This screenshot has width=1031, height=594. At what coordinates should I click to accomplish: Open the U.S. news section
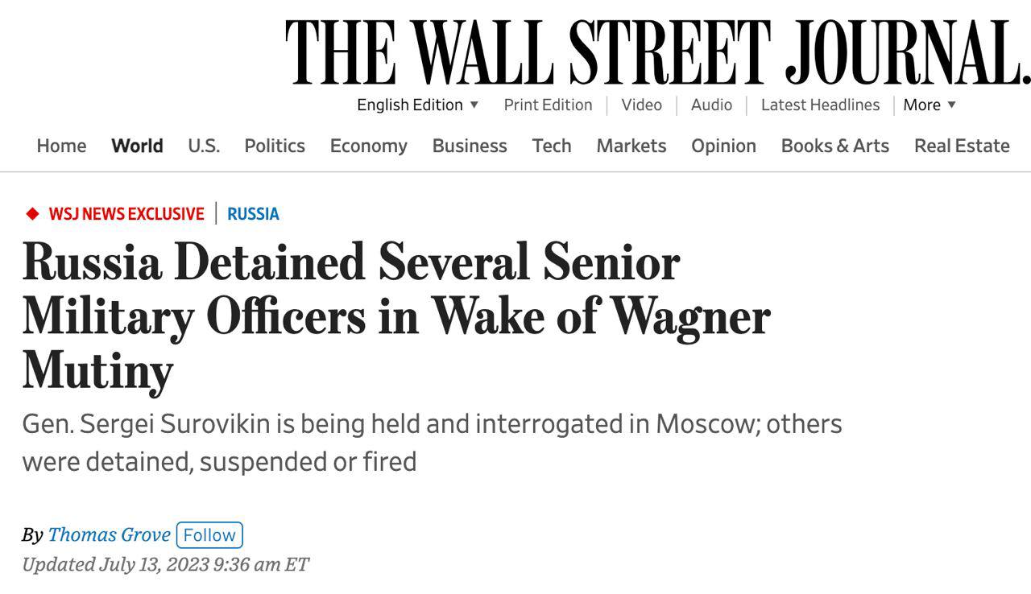[x=204, y=146]
